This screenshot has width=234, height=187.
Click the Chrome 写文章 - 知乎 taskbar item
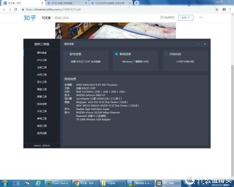pyautogui.click(x=85, y=183)
